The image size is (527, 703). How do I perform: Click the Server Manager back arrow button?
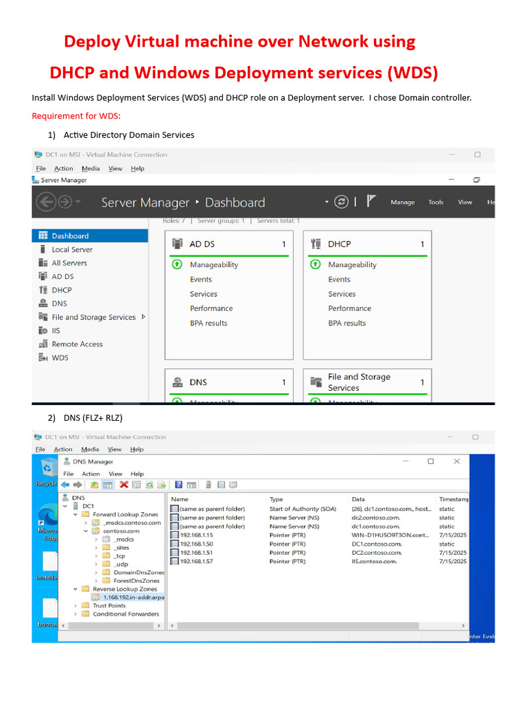point(46,202)
